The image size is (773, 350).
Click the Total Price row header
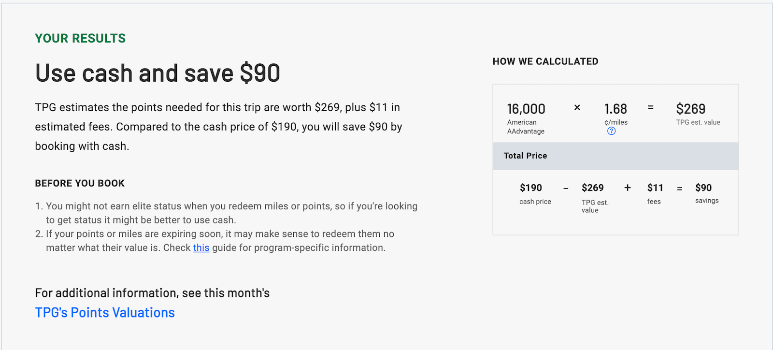tap(525, 156)
